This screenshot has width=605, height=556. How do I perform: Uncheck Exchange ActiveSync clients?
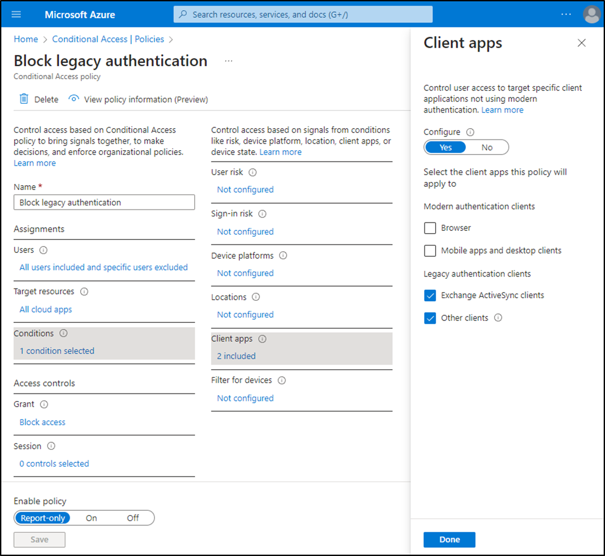point(430,295)
